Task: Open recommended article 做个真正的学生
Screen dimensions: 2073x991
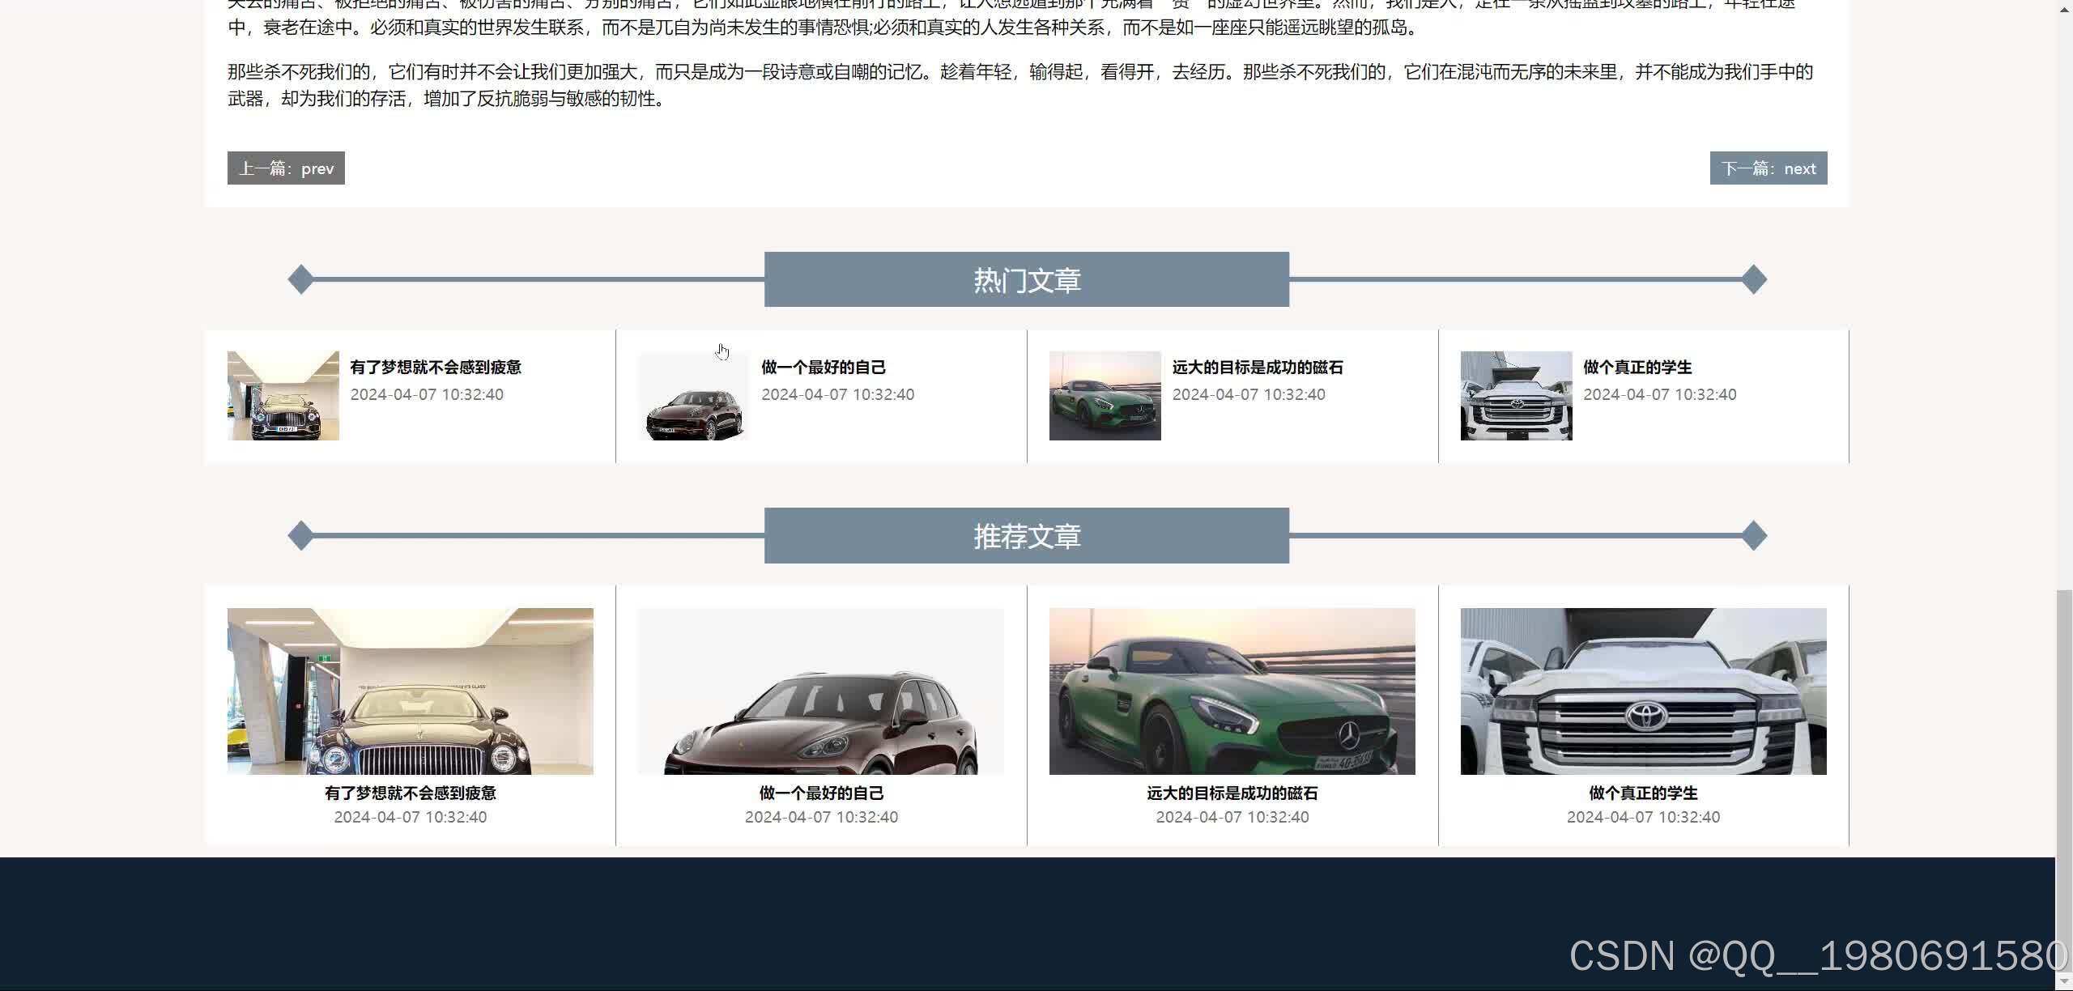Action: [1643, 793]
